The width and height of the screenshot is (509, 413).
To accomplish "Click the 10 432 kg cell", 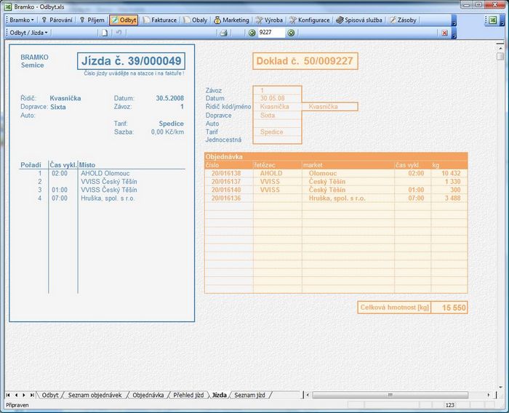I will pos(451,173).
